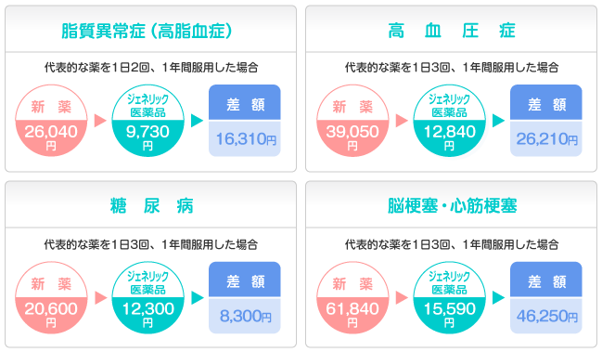This screenshot has height=352, width=602.
Task: Click pink arrow after 26,040円 circle
Action: pos(100,121)
